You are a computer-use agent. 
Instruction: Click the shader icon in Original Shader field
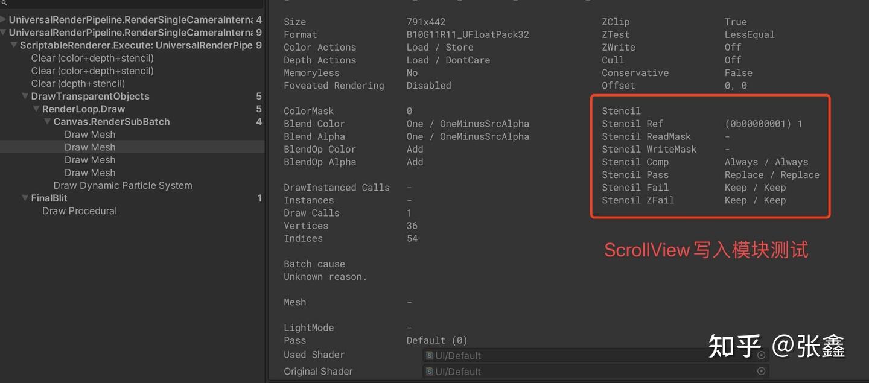(430, 372)
